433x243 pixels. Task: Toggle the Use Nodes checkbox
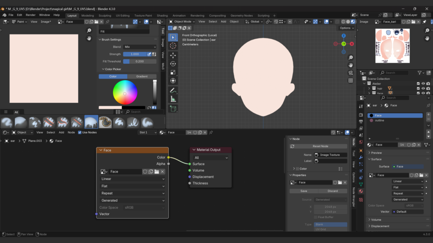click(80, 132)
